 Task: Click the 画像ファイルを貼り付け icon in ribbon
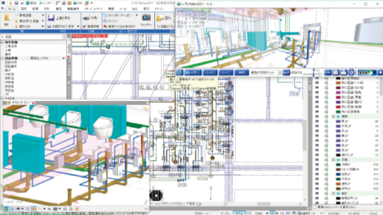click(105, 26)
